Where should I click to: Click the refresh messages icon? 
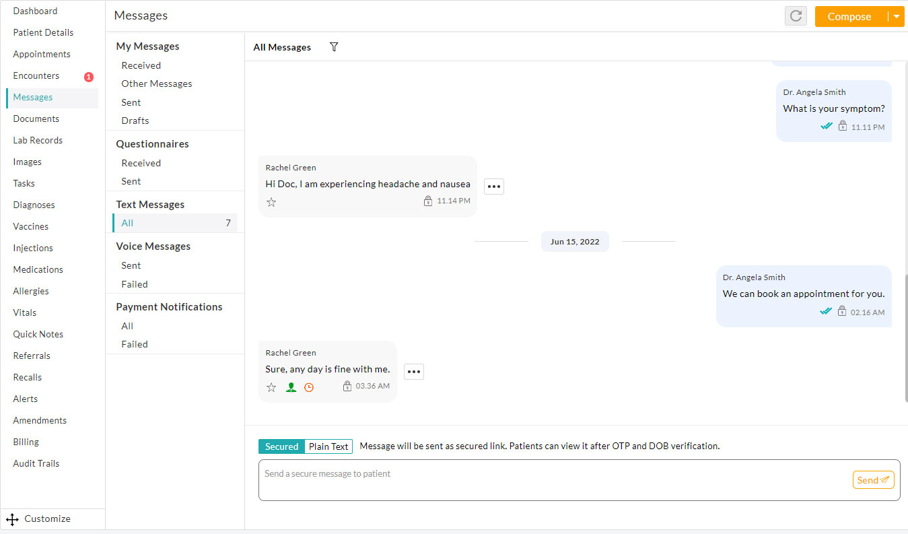[x=796, y=16]
